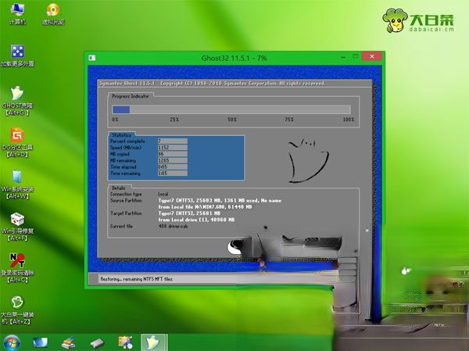Open the Windows Start orb
The image size is (469, 351).
click(x=12, y=342)
